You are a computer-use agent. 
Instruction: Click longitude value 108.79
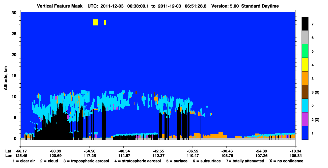(x=227, y=156)
